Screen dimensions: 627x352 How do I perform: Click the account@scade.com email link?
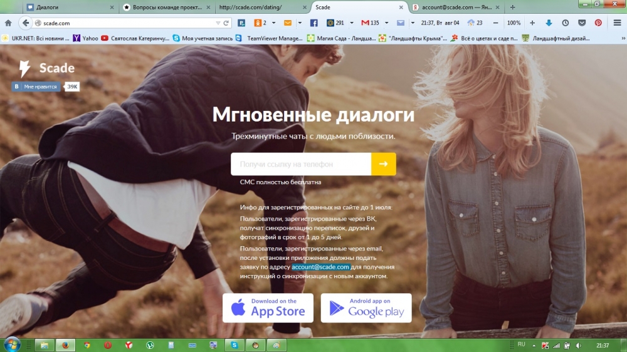pyautogui.click(x=320, y=267)
